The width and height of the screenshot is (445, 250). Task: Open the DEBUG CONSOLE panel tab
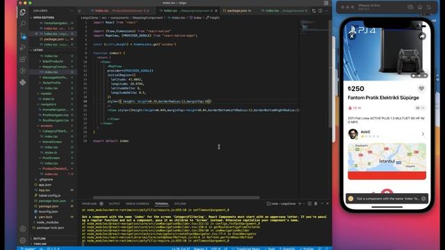[x=138, y=203]
